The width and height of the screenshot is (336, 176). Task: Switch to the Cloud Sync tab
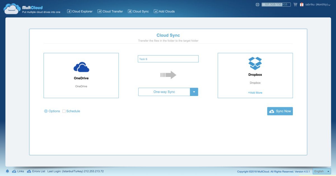click(x=138, y=11)
